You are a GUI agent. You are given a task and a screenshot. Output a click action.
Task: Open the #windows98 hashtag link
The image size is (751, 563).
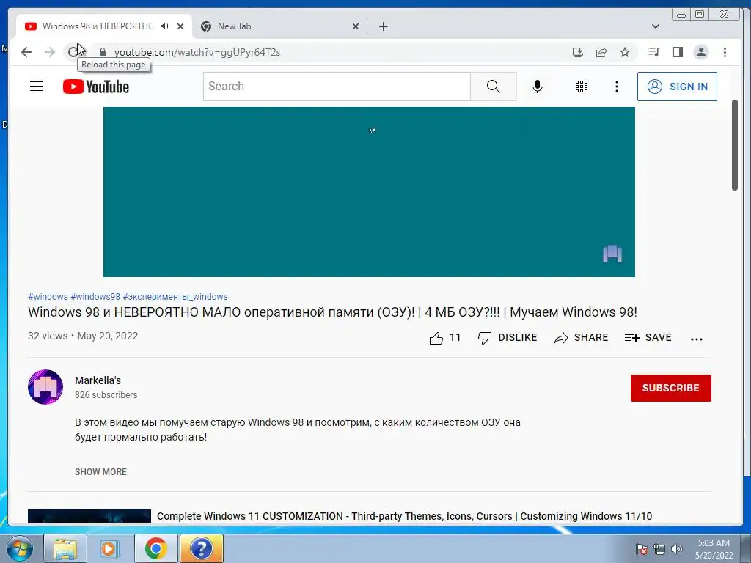tap(95, 297)
